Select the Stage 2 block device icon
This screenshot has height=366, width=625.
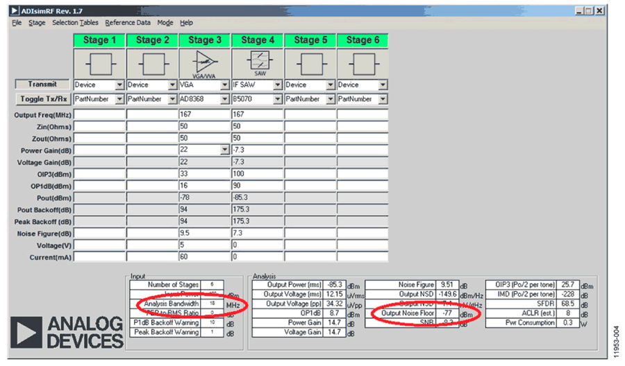pyautogui.click(x=152, y=64)
